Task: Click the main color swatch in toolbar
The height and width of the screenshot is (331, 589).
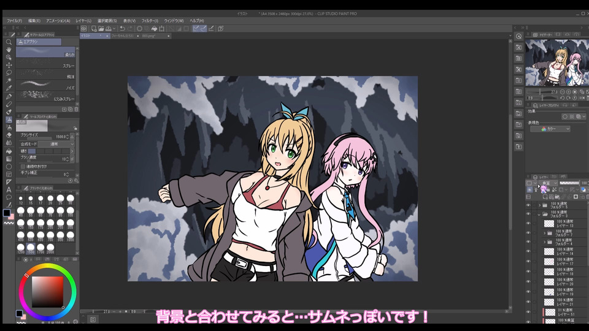Action: [x=6, y=213]
